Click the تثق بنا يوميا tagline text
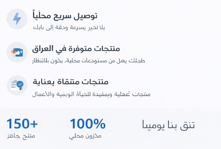Viewport: 221px width, 149px height. [168, 125]
